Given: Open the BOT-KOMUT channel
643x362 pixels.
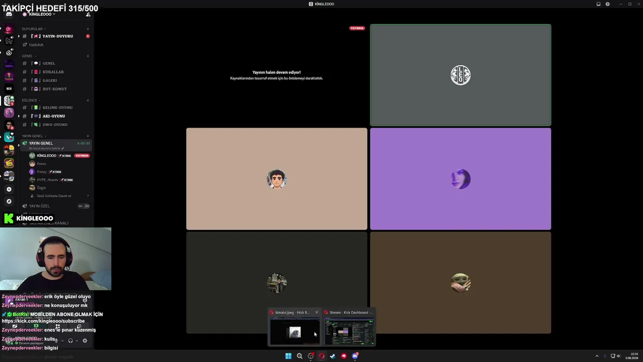Looking at the screenshot, I should [56, 89].
